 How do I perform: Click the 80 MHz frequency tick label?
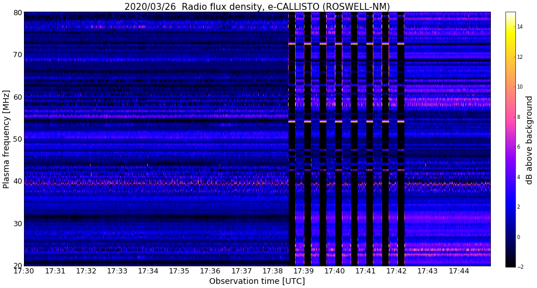[x=18, y=13]
